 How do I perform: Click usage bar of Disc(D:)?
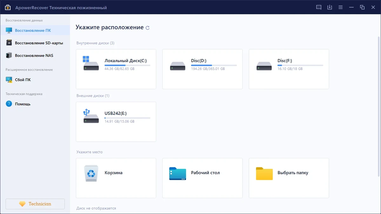[214, 65]
